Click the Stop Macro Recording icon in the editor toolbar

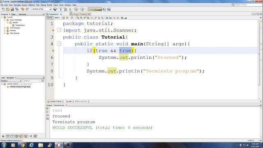pyautogui.click(x=118, y=18)
